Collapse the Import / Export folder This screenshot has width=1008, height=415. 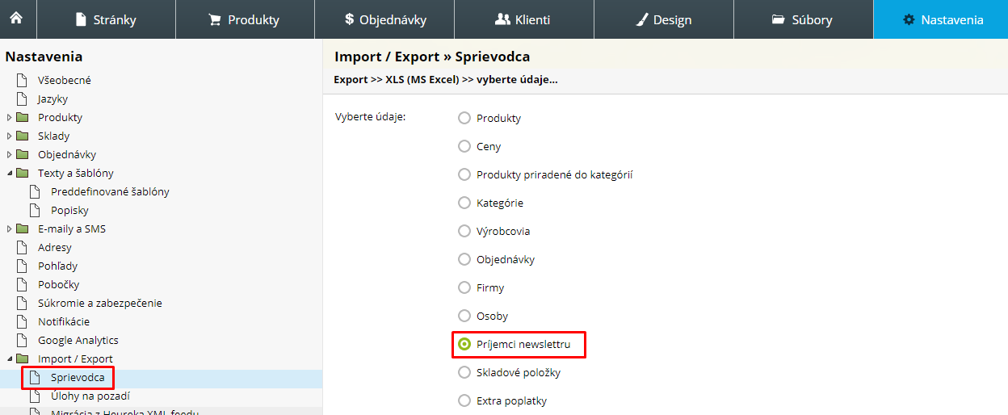tap(9, 358)
